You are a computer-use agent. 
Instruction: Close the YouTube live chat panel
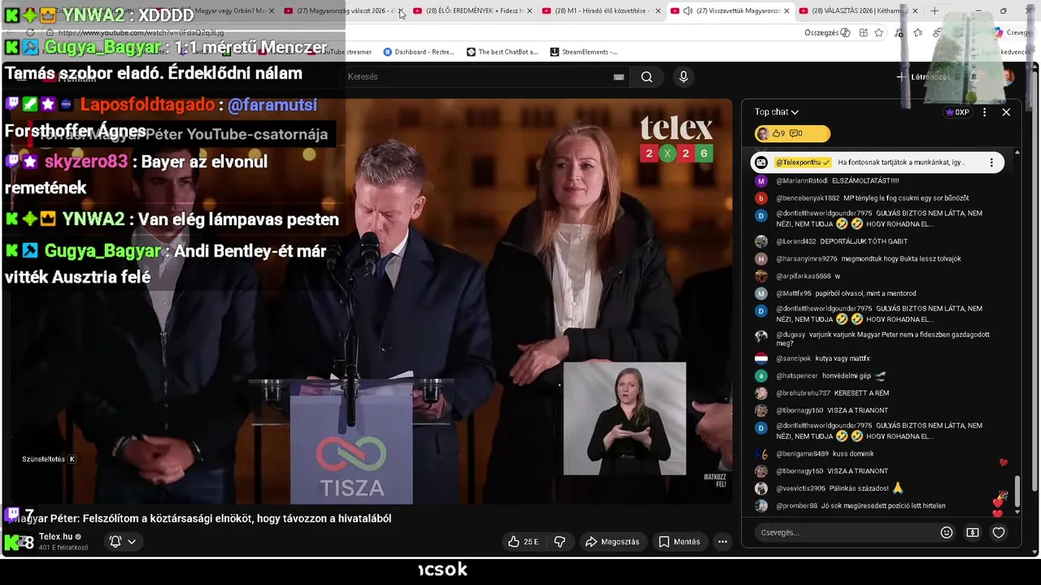click(x=1006, y=112)
